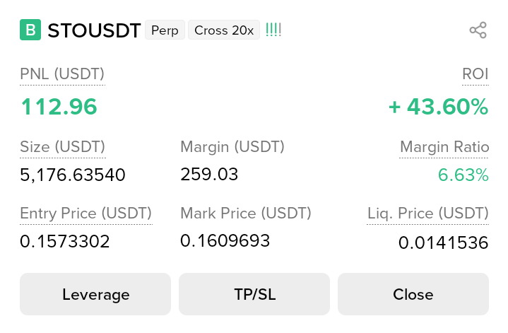
Task: Open the Leverage settings
Action: point(95,294)
